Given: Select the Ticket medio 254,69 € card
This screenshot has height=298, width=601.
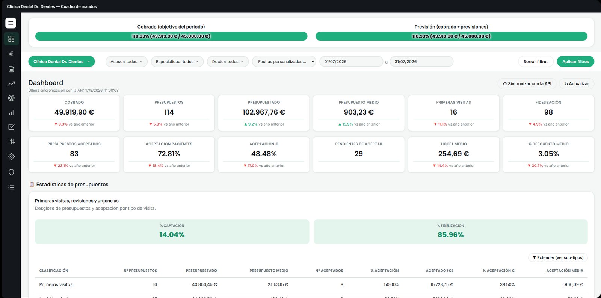Looking at the screenshot, I should coord(454,154).
